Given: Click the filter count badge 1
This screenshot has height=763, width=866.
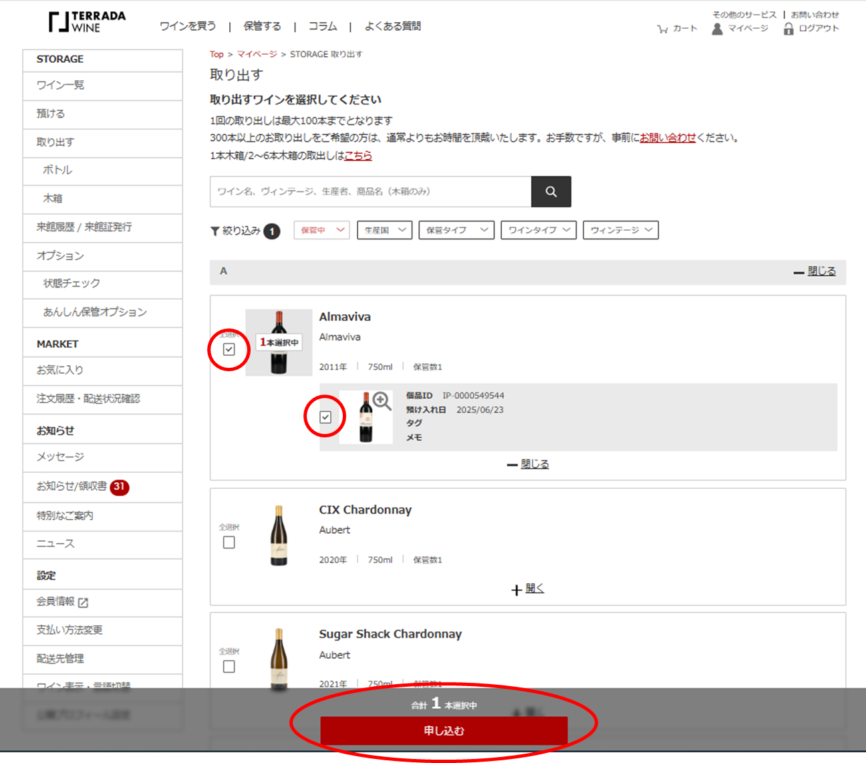Looking at the screenshot, I should [272, 231].
